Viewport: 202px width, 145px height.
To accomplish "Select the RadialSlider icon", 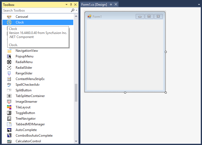I will (9, 68).
